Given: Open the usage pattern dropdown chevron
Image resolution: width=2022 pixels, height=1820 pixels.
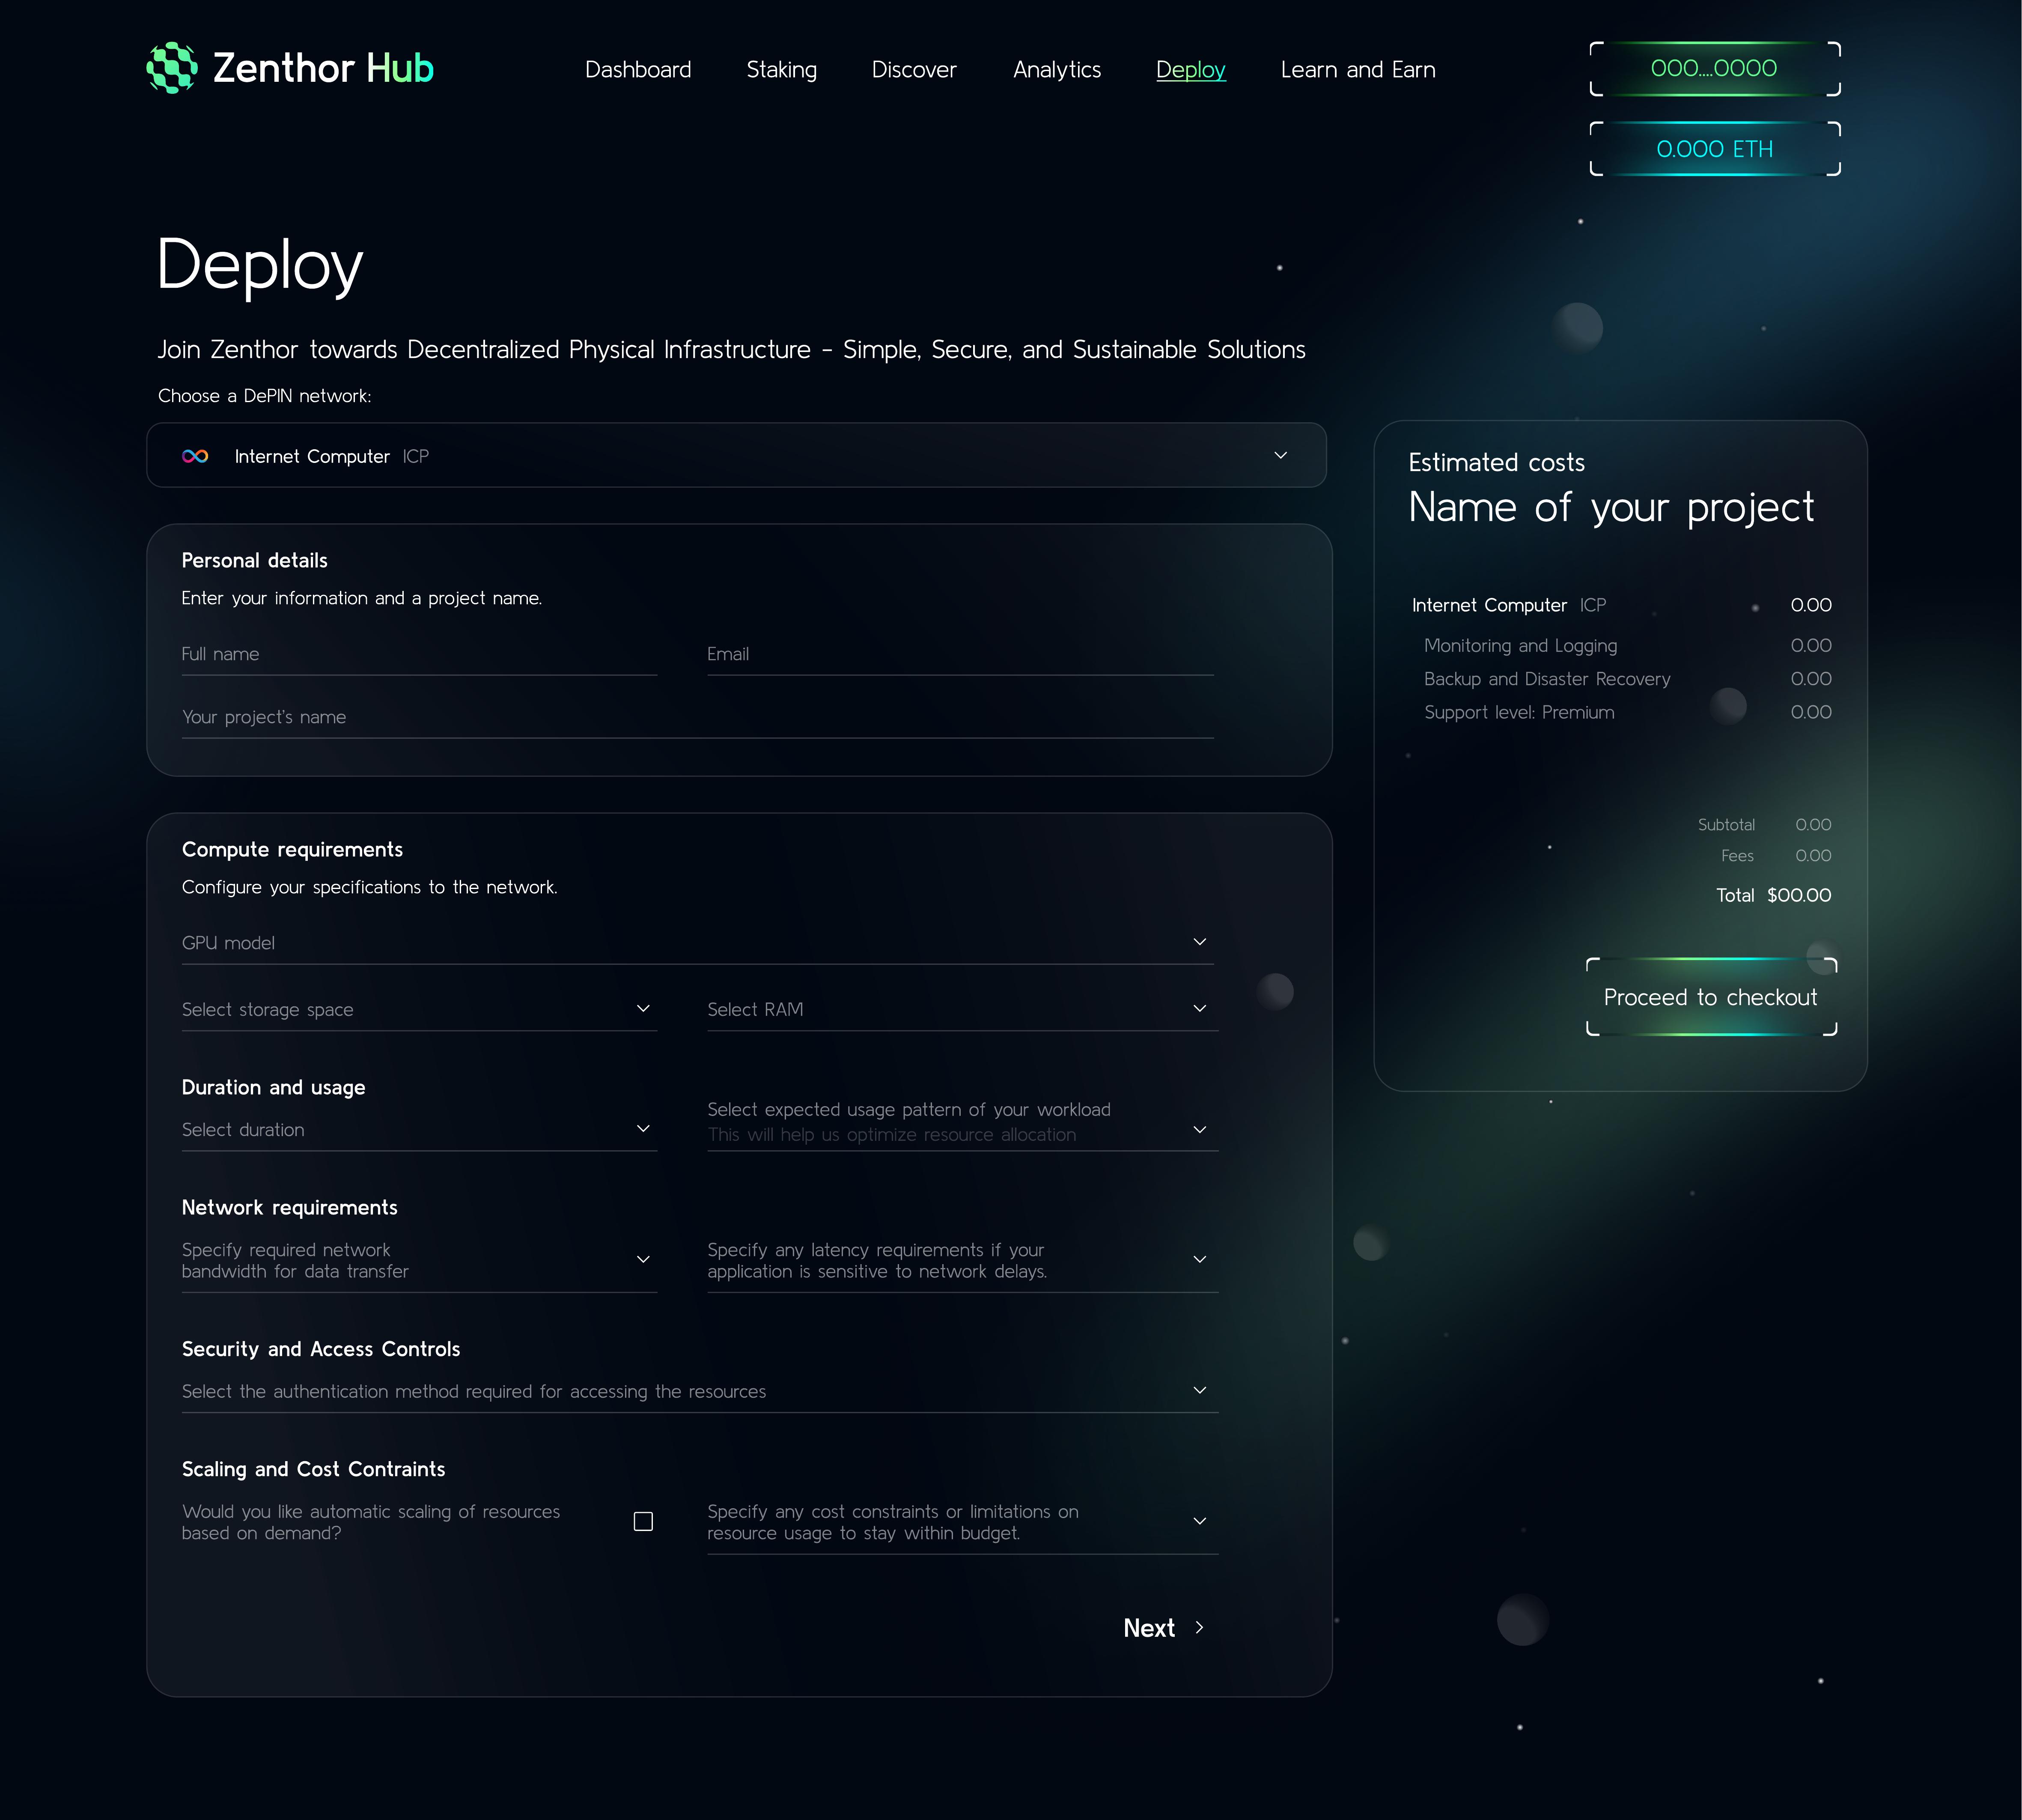Looking at the screenshot, I should 1200,1129.
